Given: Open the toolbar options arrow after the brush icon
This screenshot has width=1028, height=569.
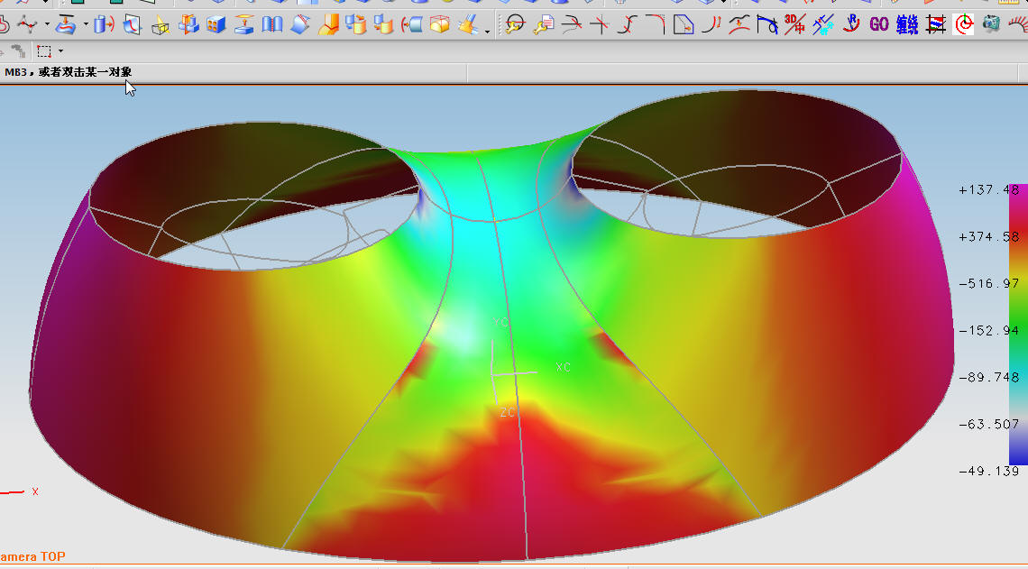Looking at the screenshot, I should click(x=487, y=31).
